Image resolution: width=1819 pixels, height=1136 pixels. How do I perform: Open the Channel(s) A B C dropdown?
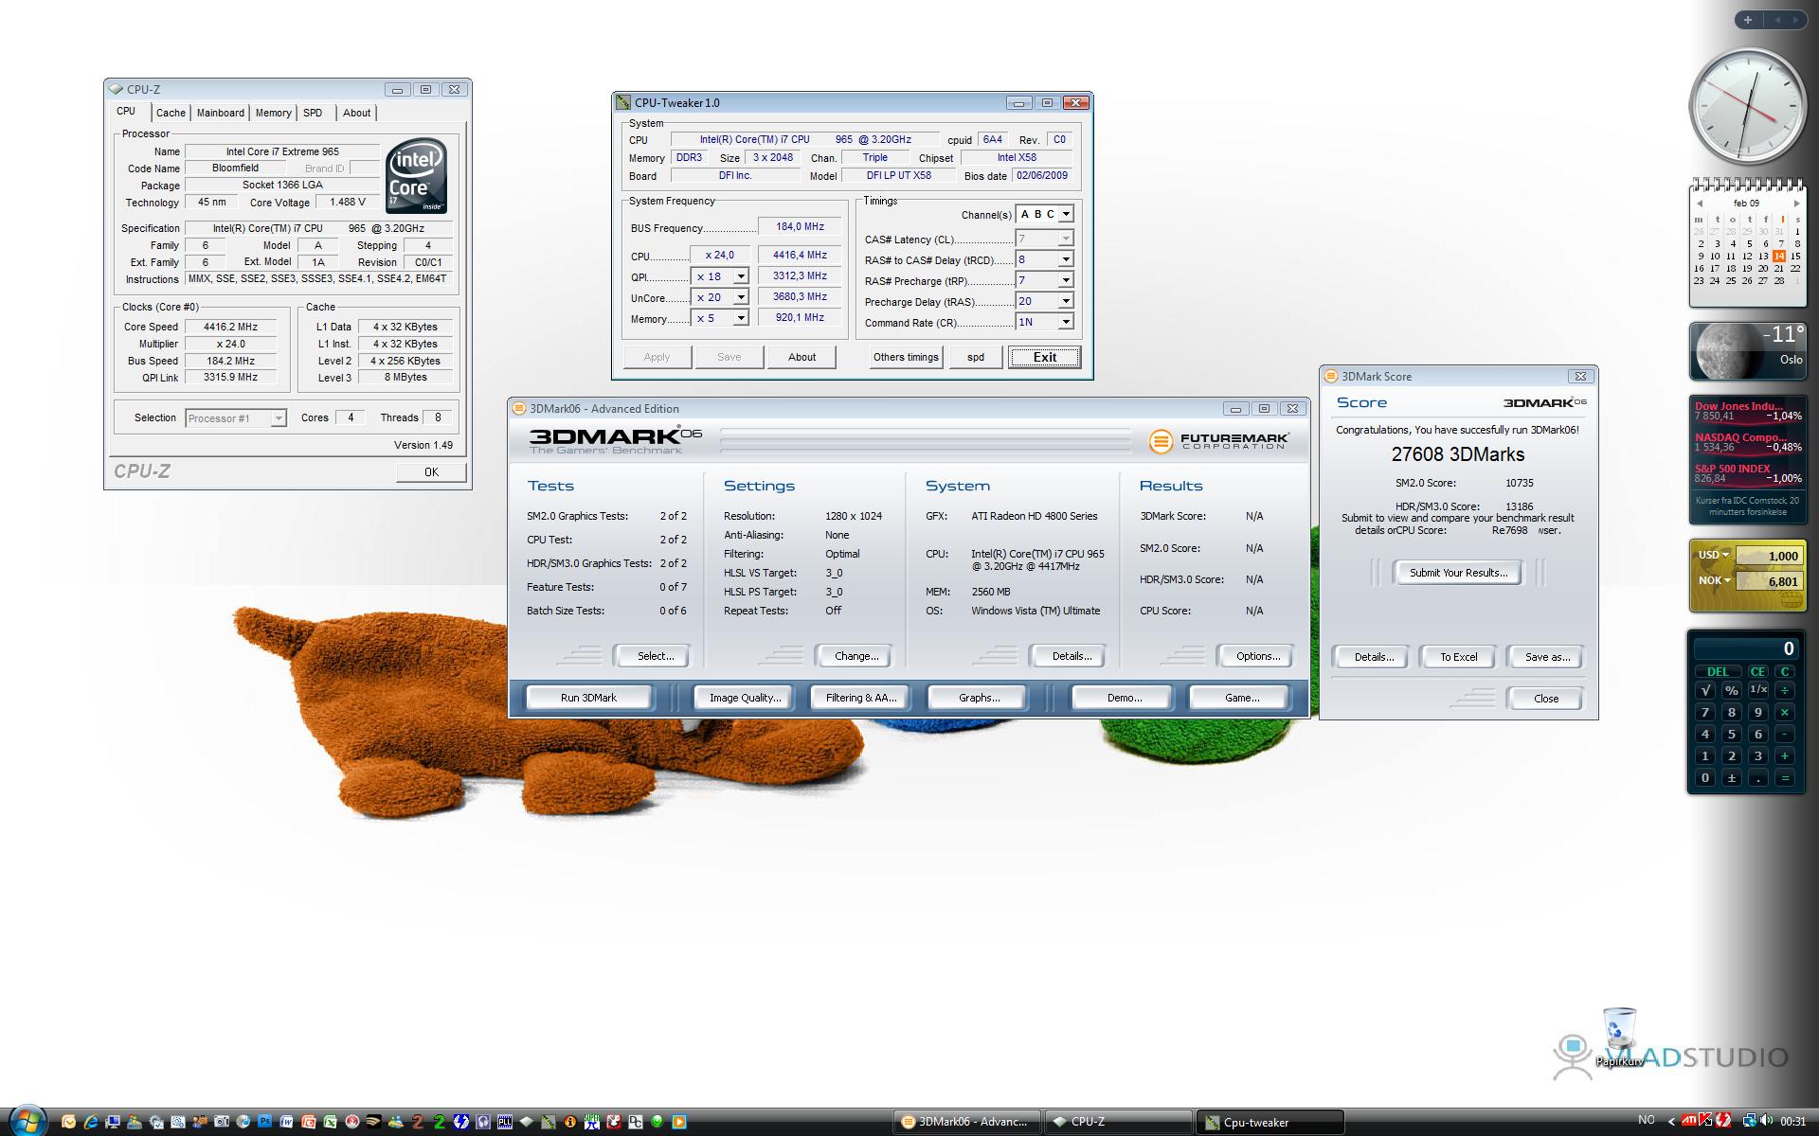[x=1066, y=214]
